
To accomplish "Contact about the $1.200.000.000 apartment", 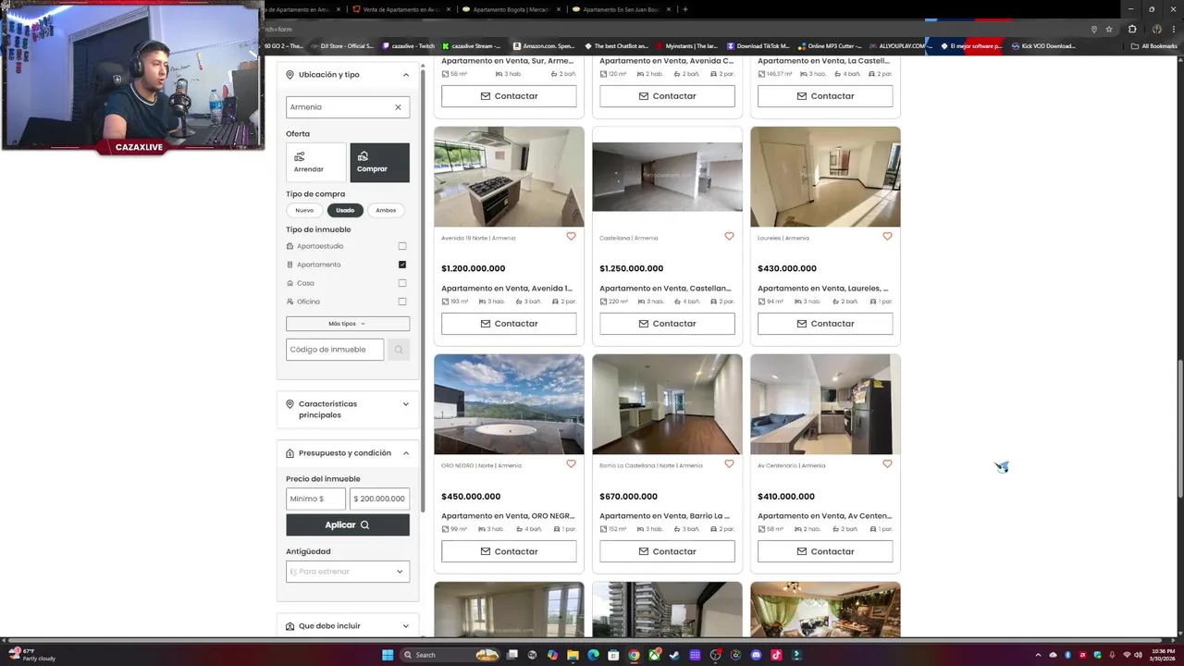I will (509, 324).
